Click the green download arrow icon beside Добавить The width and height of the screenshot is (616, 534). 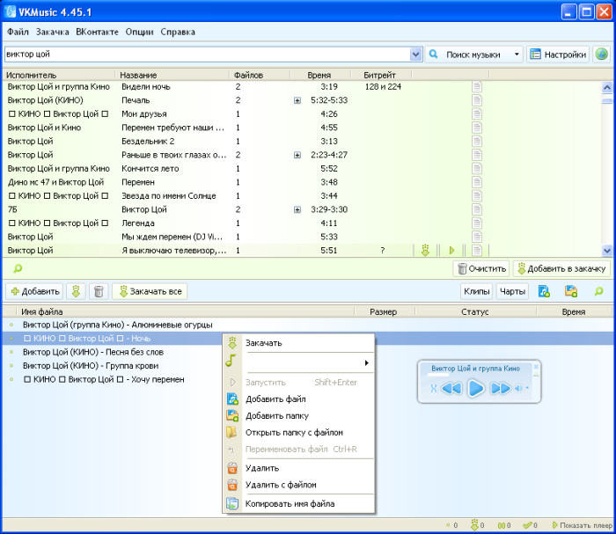[77, 291]
